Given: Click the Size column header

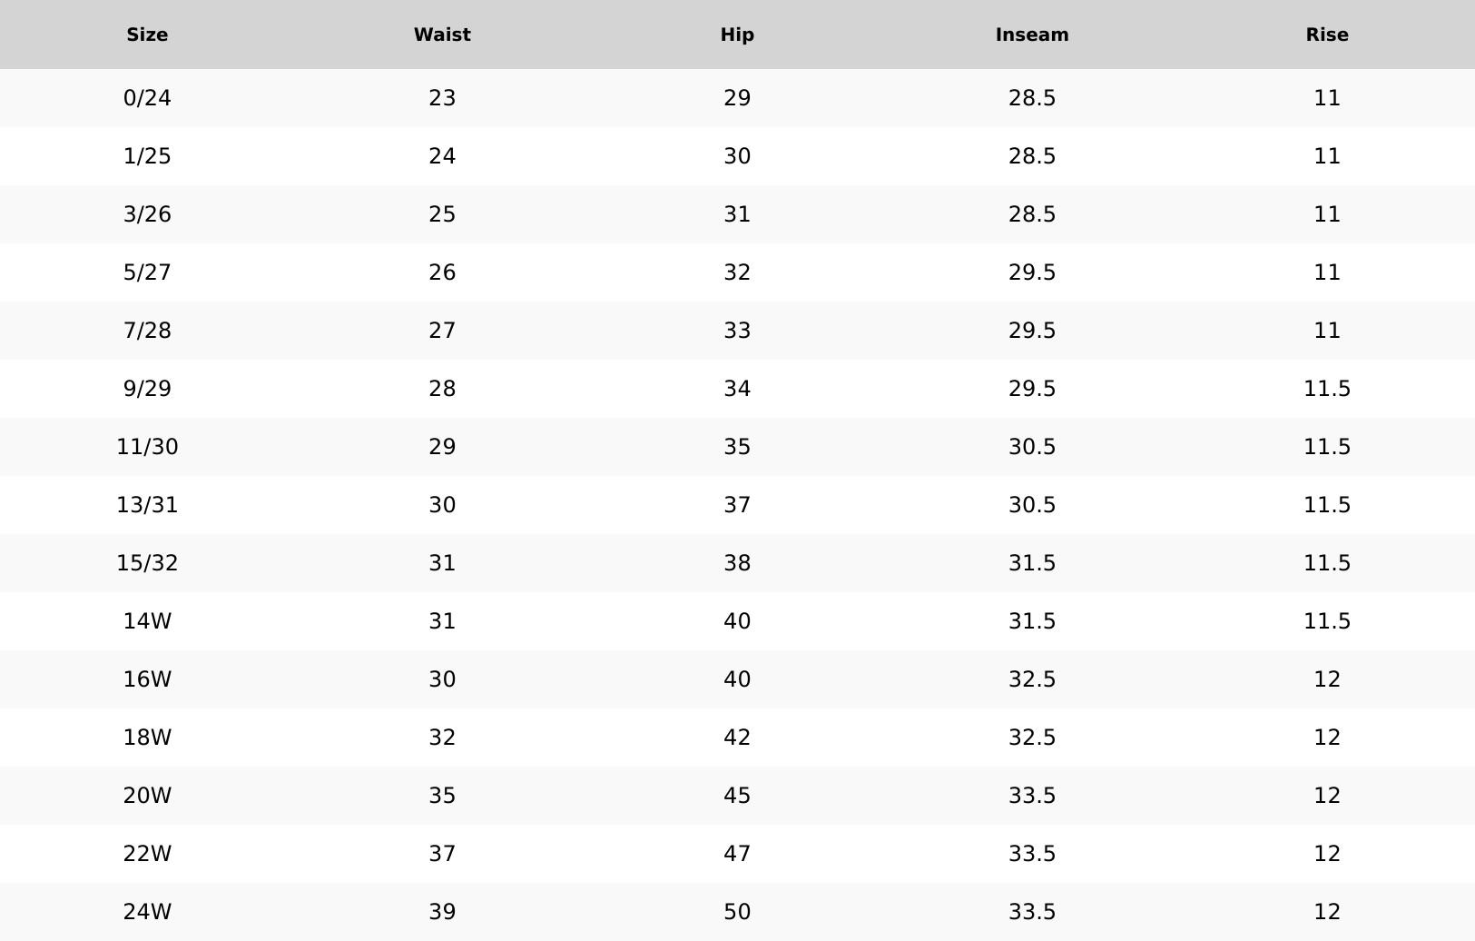Looking at the screenshot, I should (x=147, y=35).
